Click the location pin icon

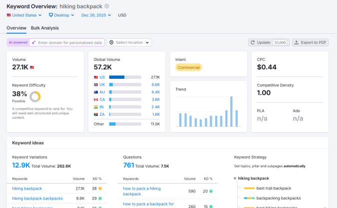[x=111, y=42]
